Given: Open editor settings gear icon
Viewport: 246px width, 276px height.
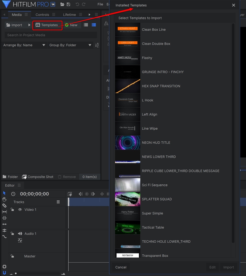Looking at the screenshot, I should 4,267.
